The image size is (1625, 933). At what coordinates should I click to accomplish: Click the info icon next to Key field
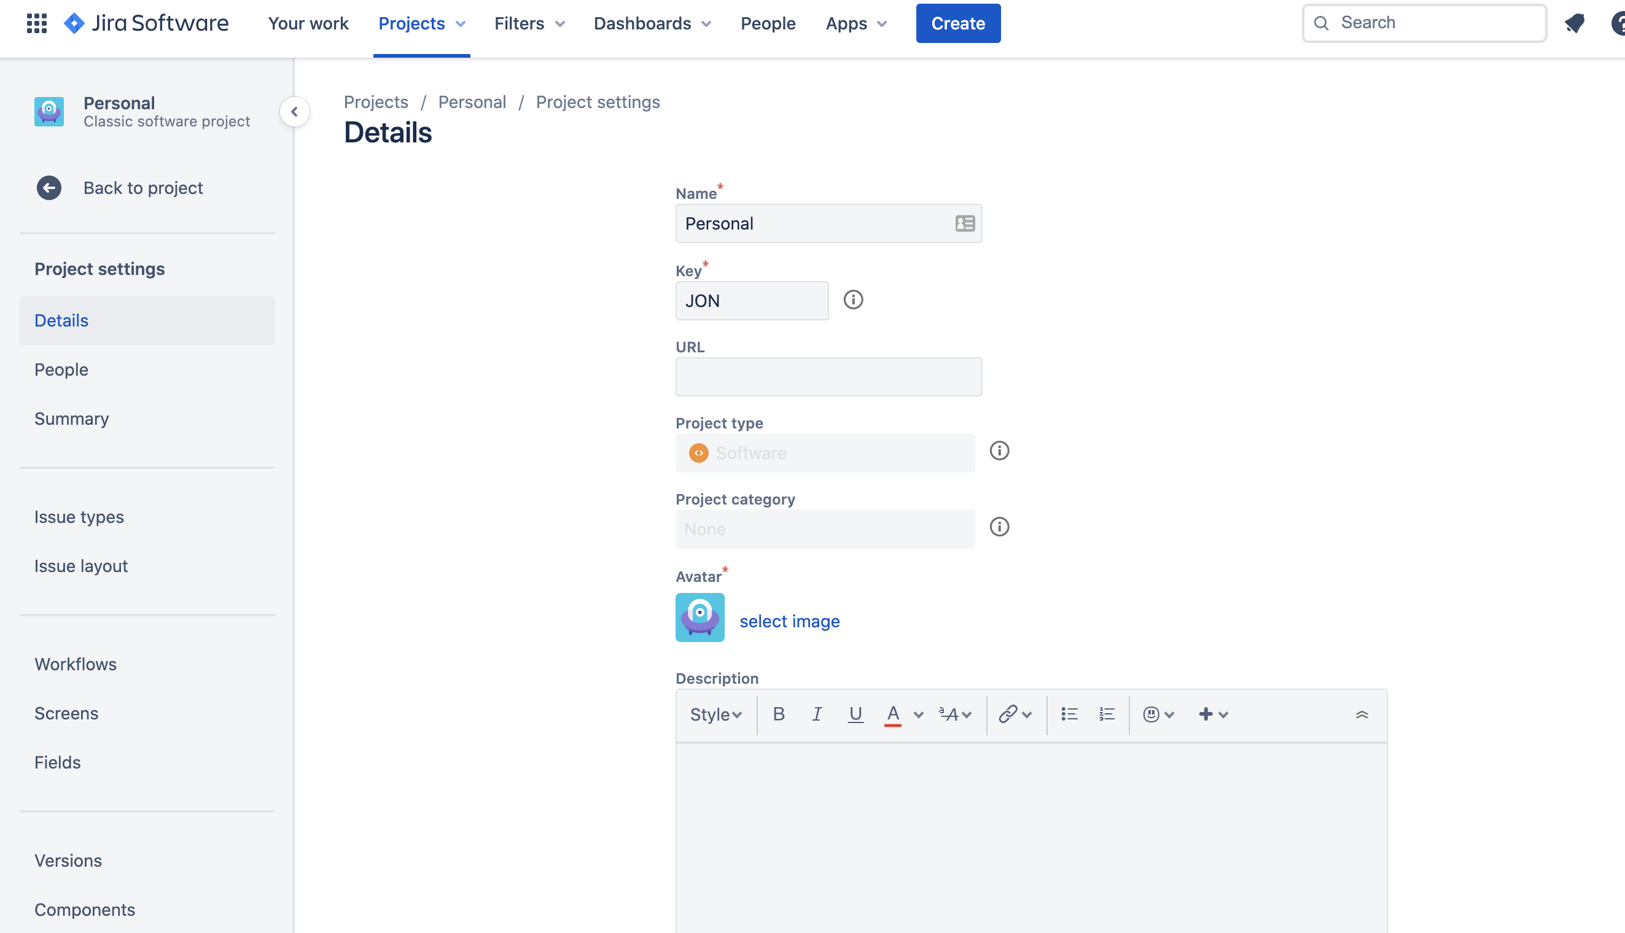pos(852,300)
